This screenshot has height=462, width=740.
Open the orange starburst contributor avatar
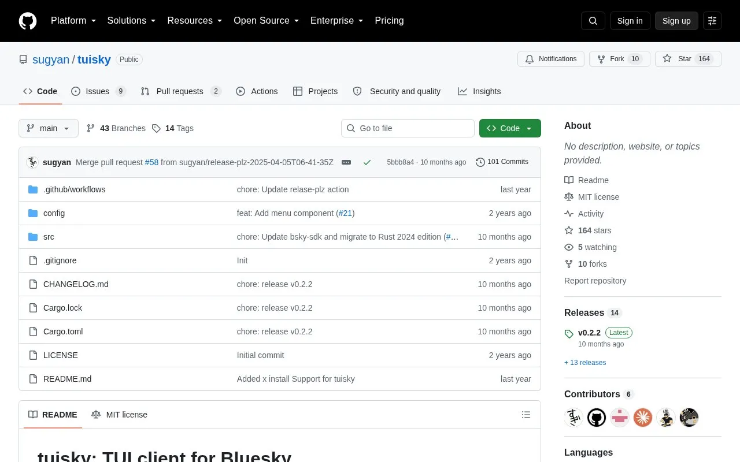(x=643, y=418)
